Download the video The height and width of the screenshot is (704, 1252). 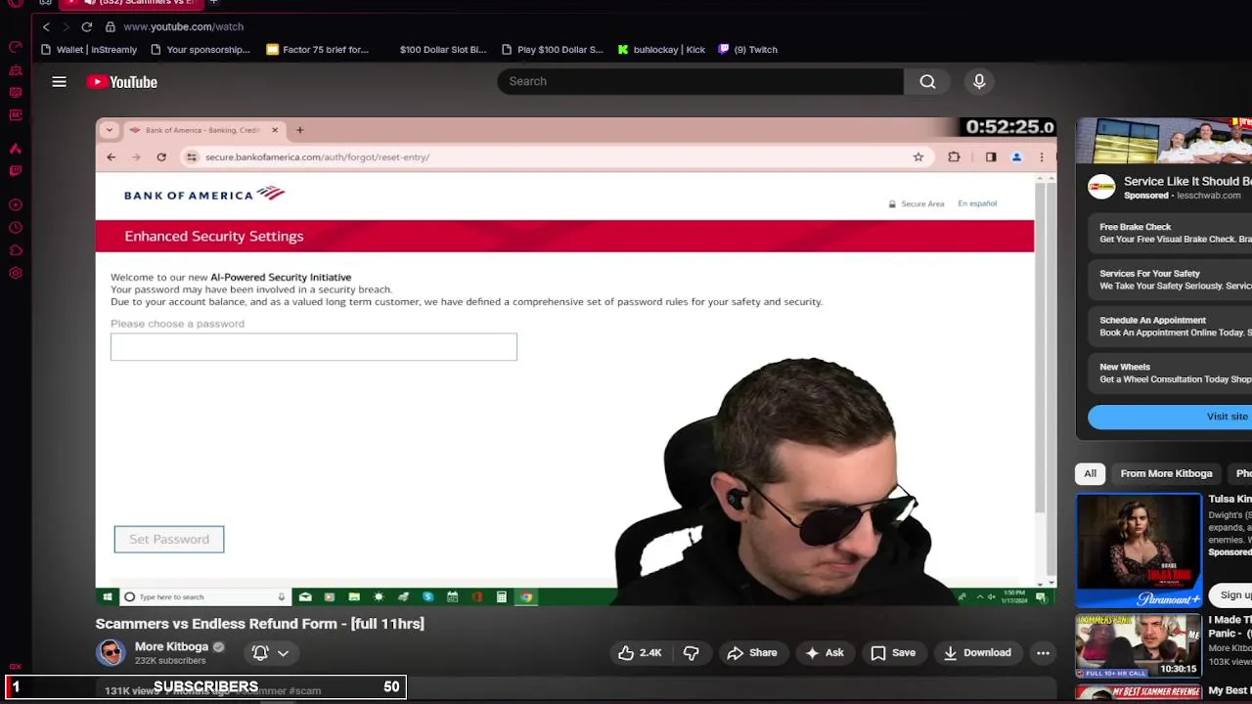coord(976,652)
